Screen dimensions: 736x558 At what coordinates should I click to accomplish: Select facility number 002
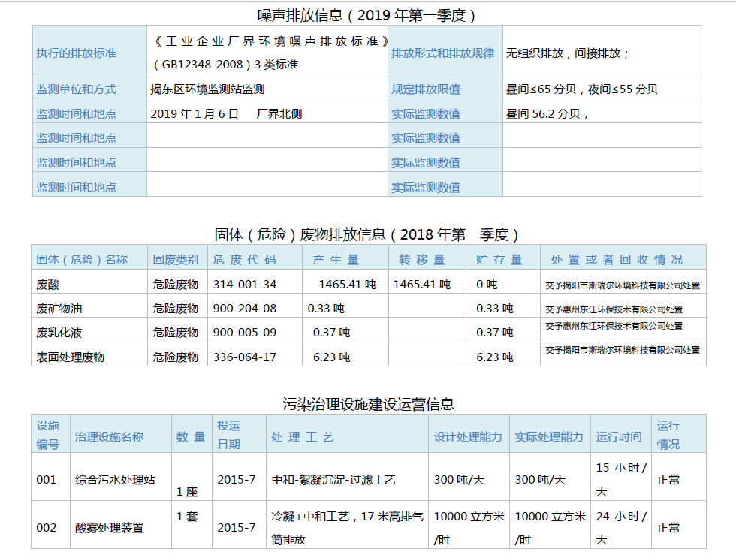[x=46, y=528]
